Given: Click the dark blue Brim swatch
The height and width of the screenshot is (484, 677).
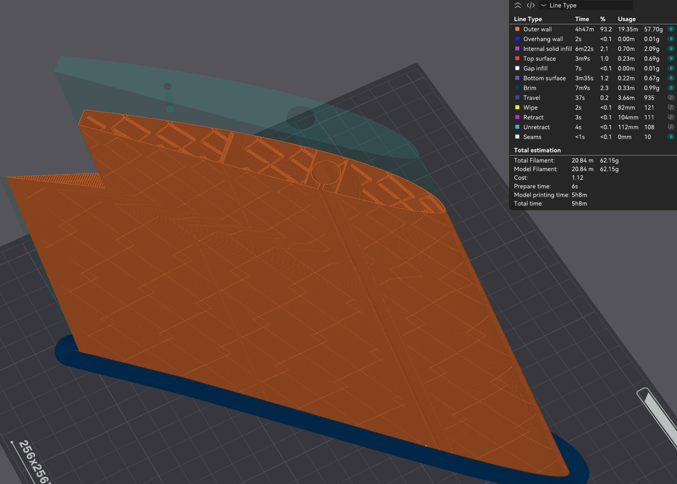Looking at the screenshot, I should click(x=517, y=87).
